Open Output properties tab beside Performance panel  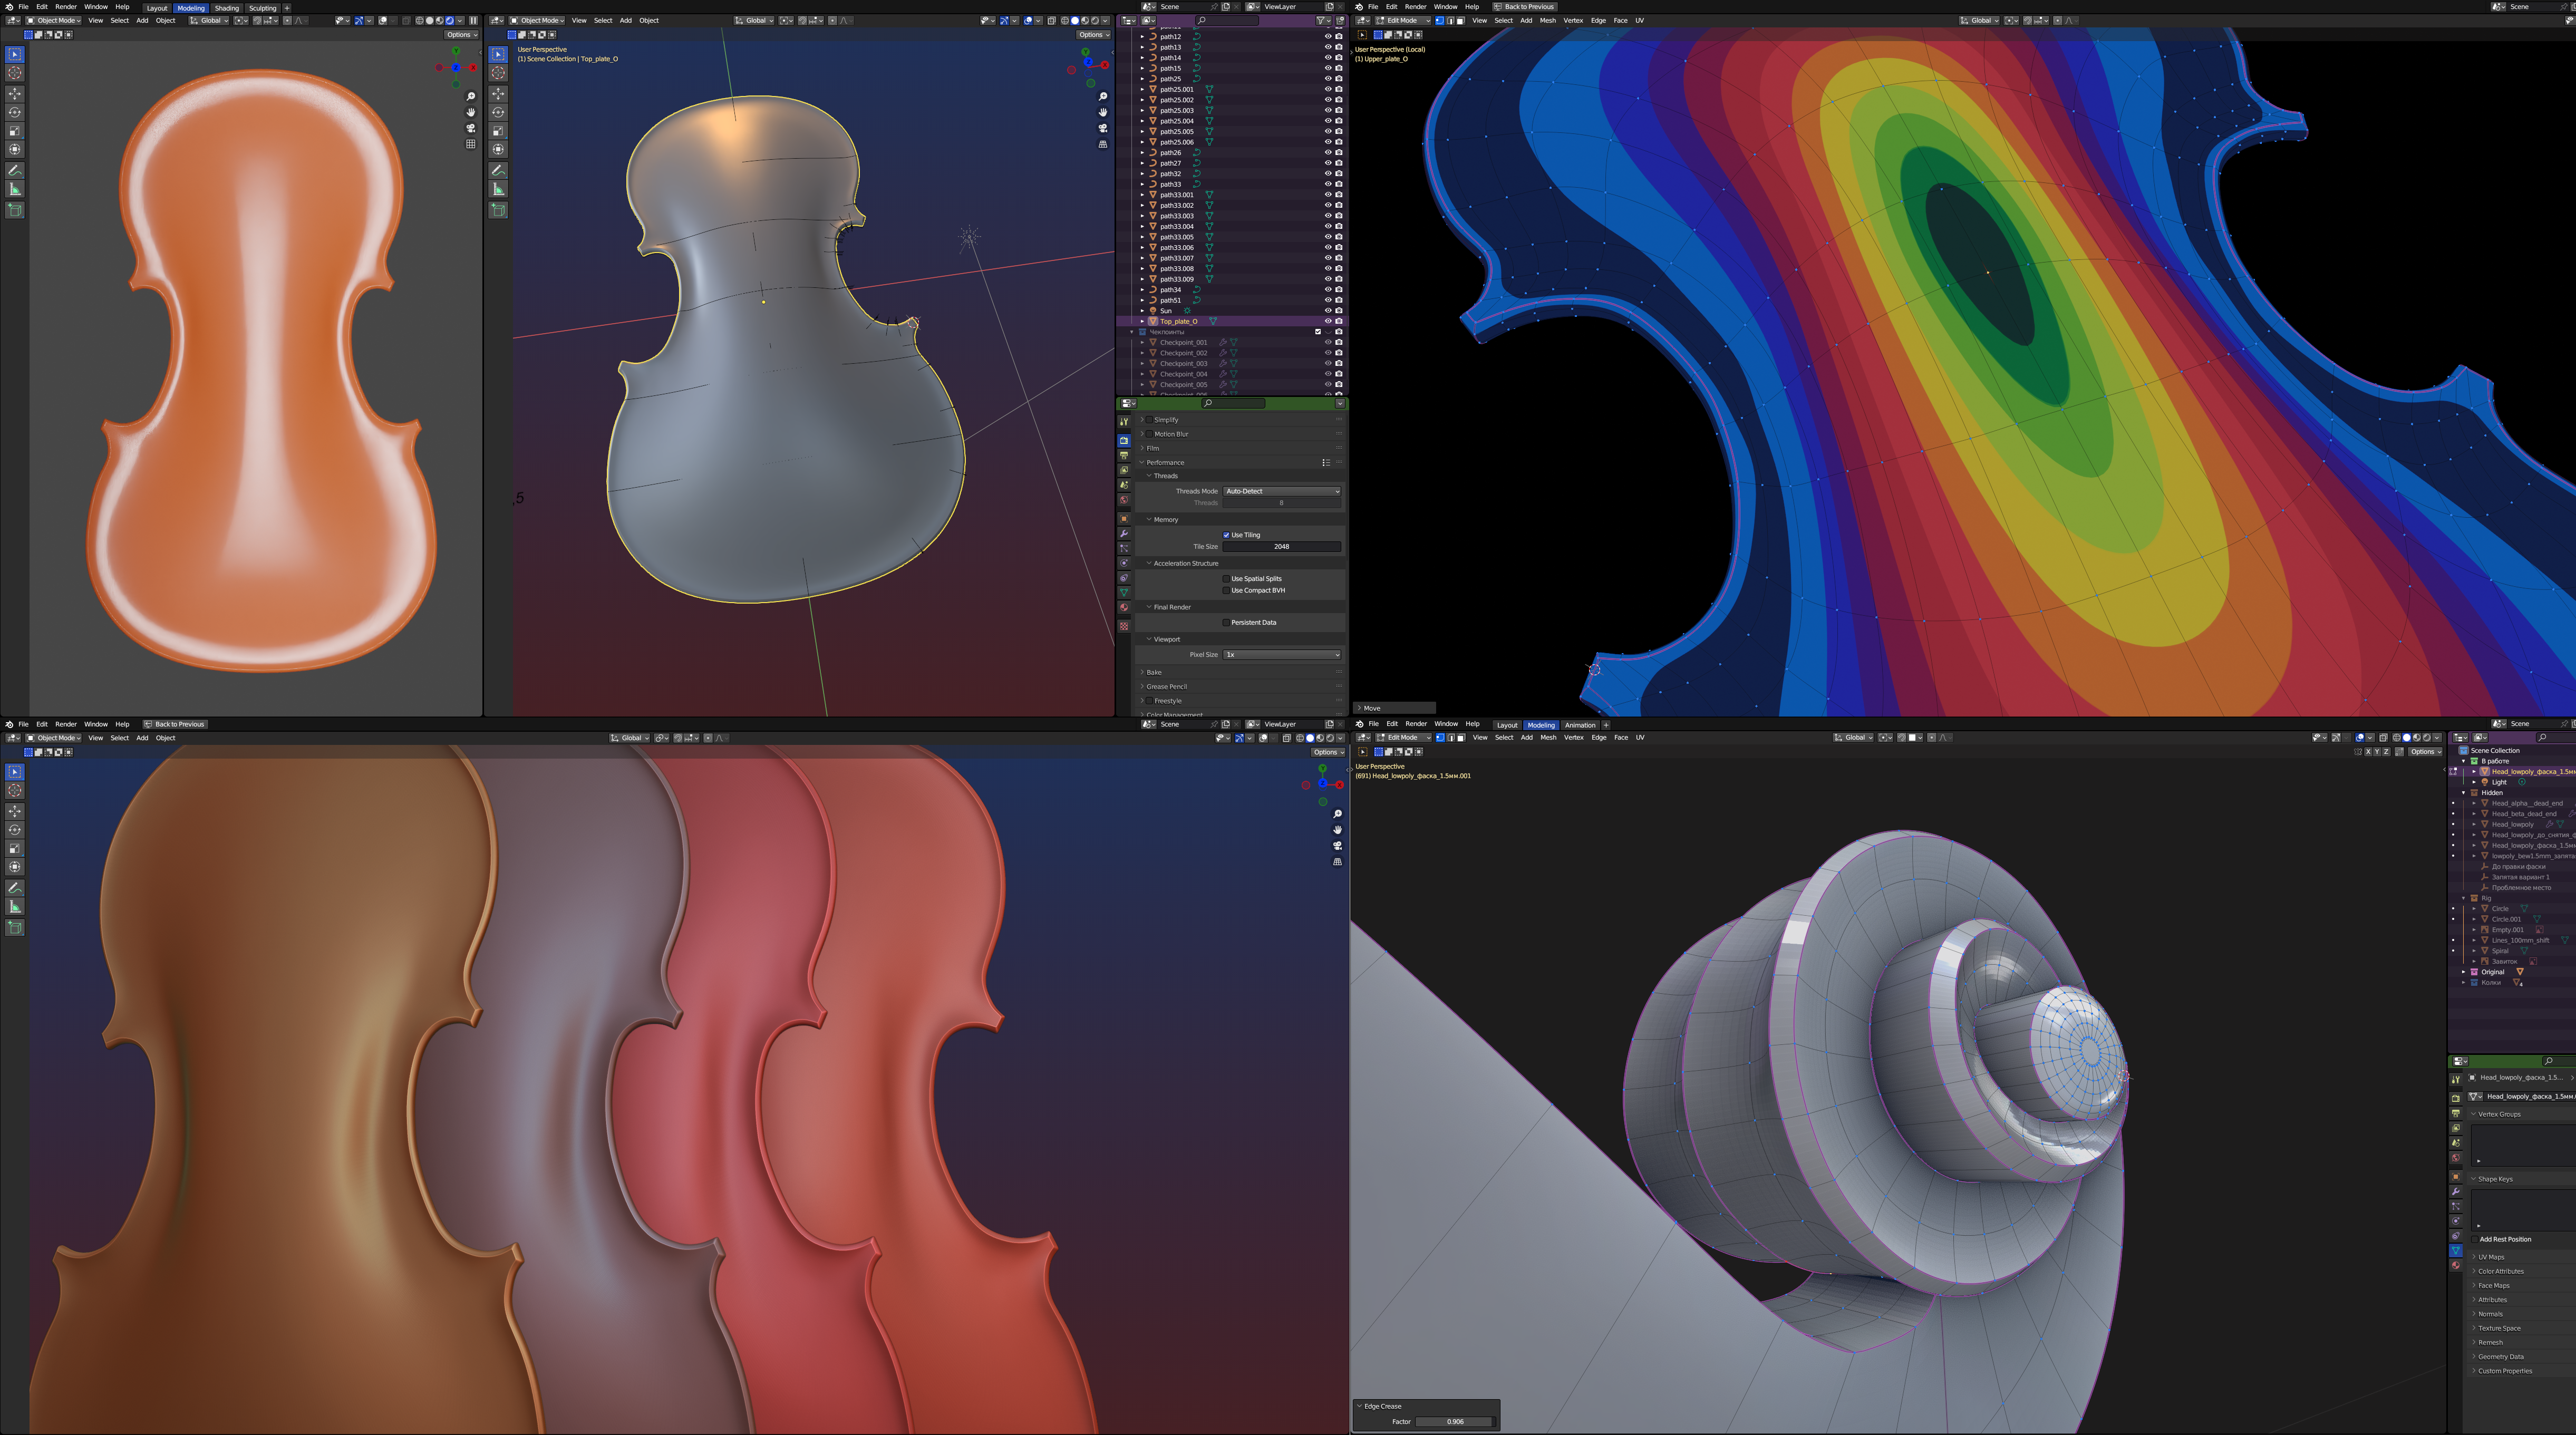(x=1124, y=455)
